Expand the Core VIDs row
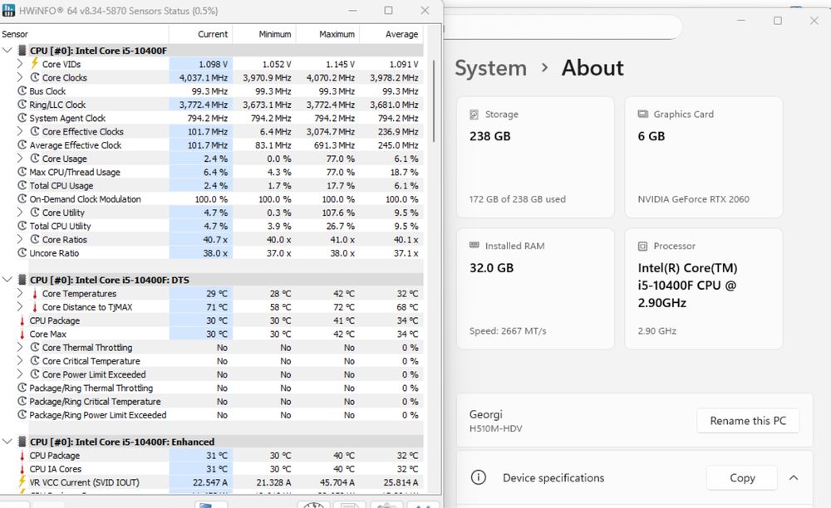The image size is (831, 508). (20, 63)
